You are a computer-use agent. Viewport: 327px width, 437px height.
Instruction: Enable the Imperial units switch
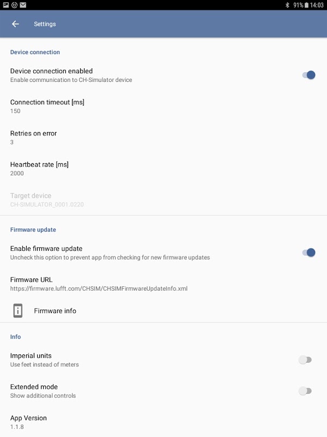click(305, 360)
